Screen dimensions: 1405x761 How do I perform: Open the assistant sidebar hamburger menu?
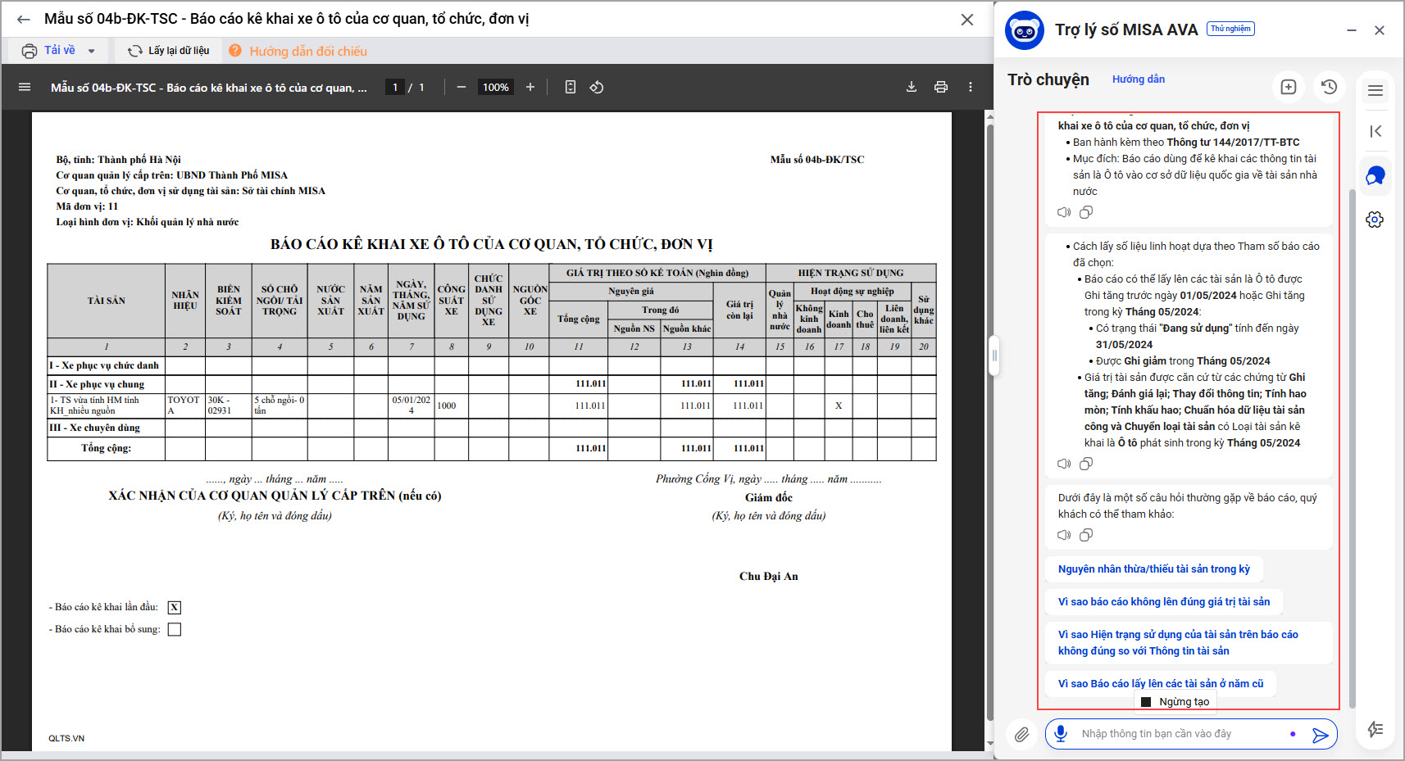(x=1375, y=91)
